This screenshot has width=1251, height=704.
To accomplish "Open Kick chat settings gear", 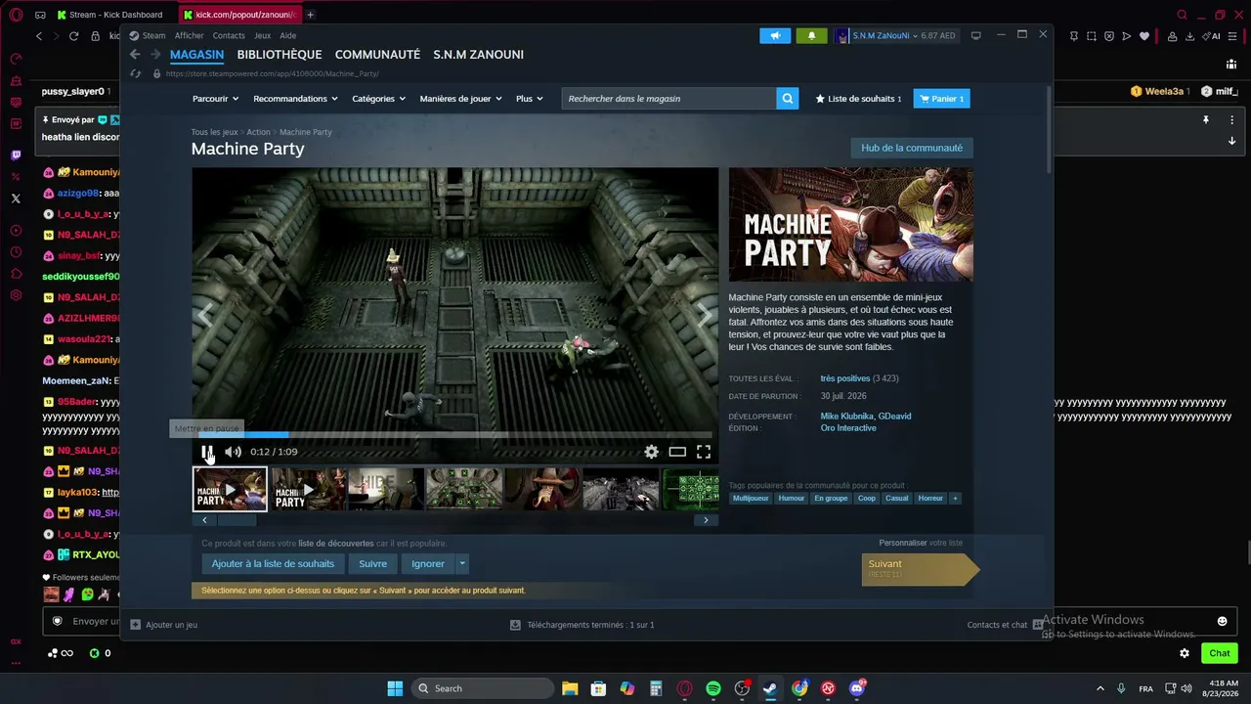I will 1185,653.
